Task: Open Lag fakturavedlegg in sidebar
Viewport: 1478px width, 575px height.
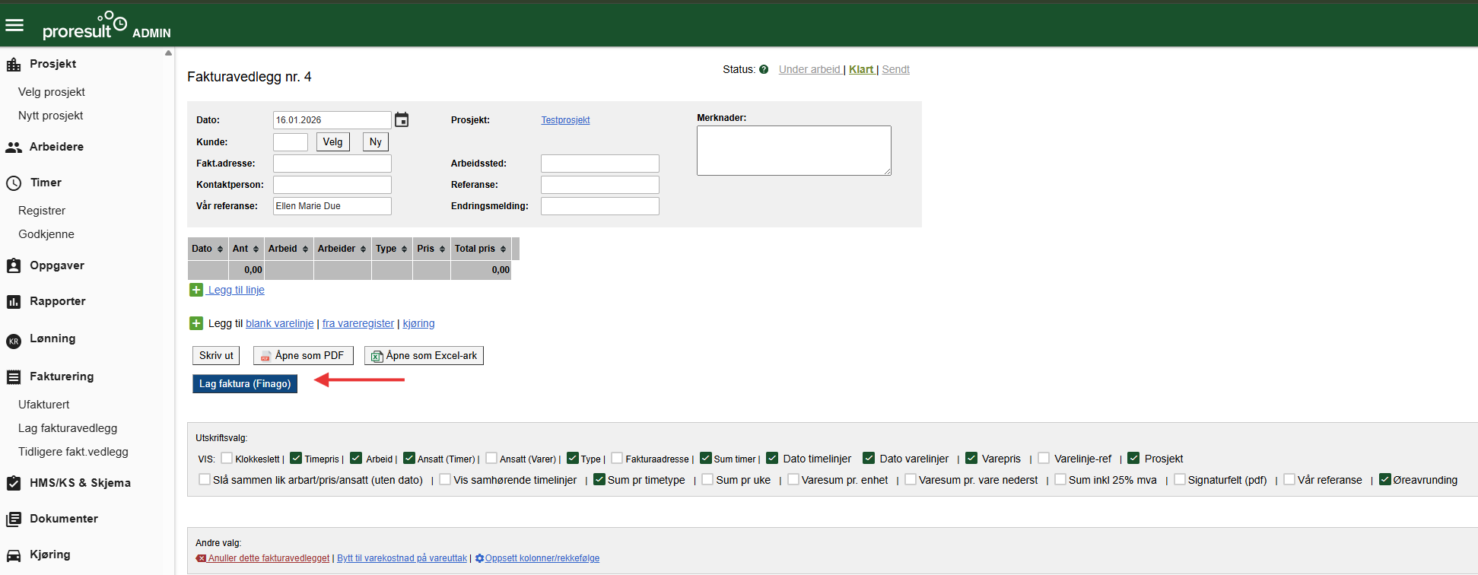Action: point(68,428)
